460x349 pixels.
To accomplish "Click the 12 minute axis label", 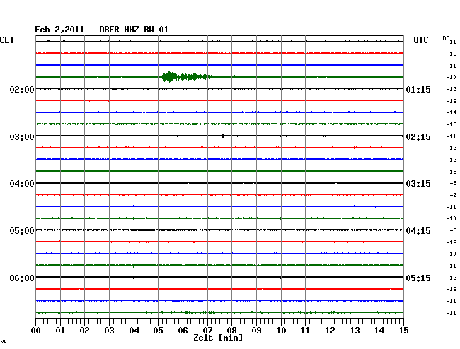I will [330, 331].
